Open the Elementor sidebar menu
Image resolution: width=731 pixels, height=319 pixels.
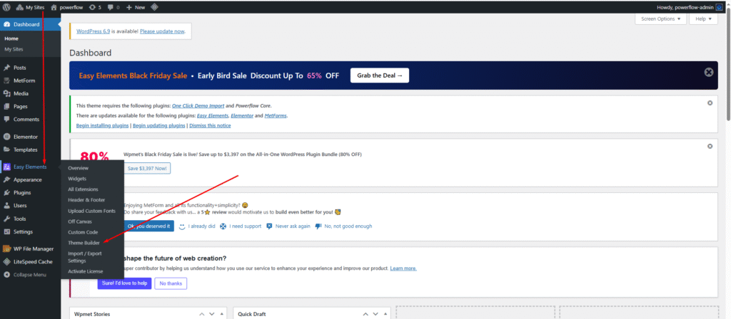24,137
